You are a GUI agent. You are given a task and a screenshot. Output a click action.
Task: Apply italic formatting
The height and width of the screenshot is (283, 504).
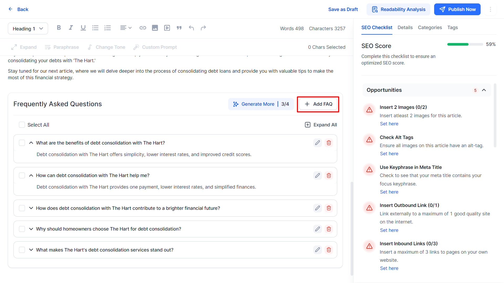point(71,28)
